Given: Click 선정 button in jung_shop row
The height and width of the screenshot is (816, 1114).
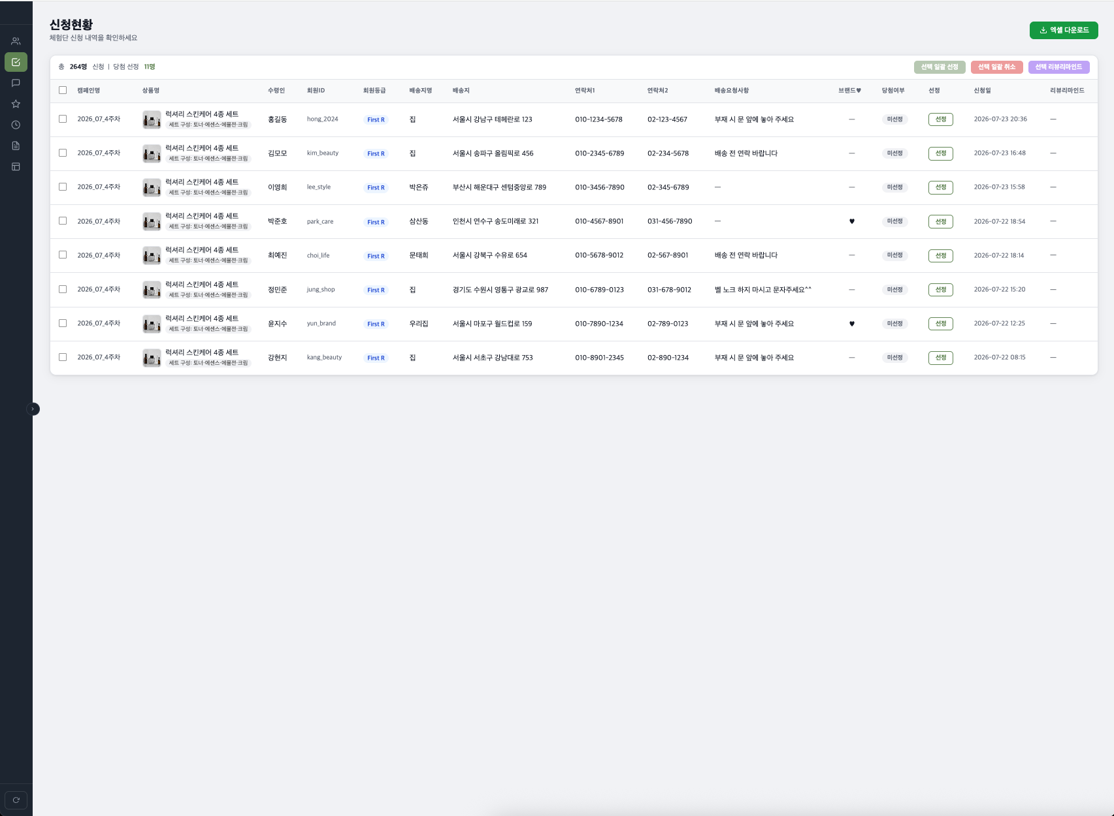Looking at the screenshot, I should click(940, 290).
